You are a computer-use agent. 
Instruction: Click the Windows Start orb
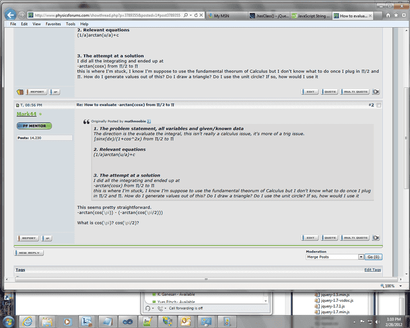8,321
